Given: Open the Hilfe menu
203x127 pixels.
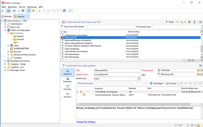Looking at the screenshot, I should point(41,7).
